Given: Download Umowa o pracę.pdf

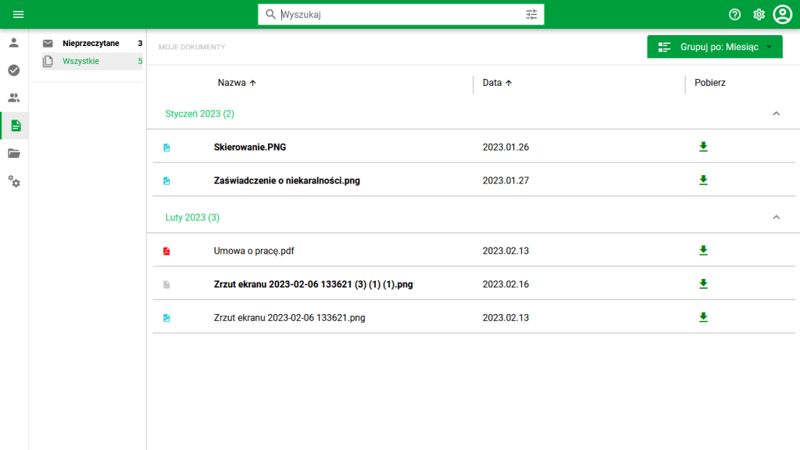Looking at the screenshot, I should pos(703,251).
